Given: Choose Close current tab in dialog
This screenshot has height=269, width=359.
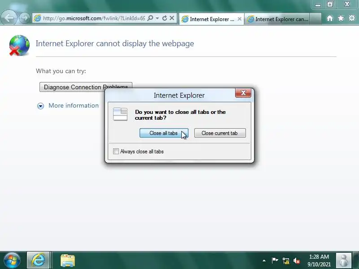Looking at the screenshot, I should tap(220, 133).
